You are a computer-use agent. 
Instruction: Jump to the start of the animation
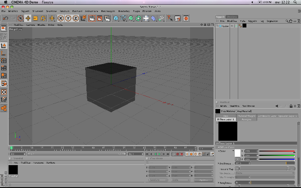coord(147,154)
